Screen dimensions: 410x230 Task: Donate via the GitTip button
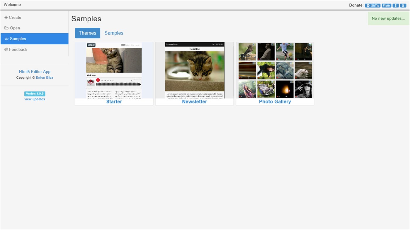pos(372,6)
